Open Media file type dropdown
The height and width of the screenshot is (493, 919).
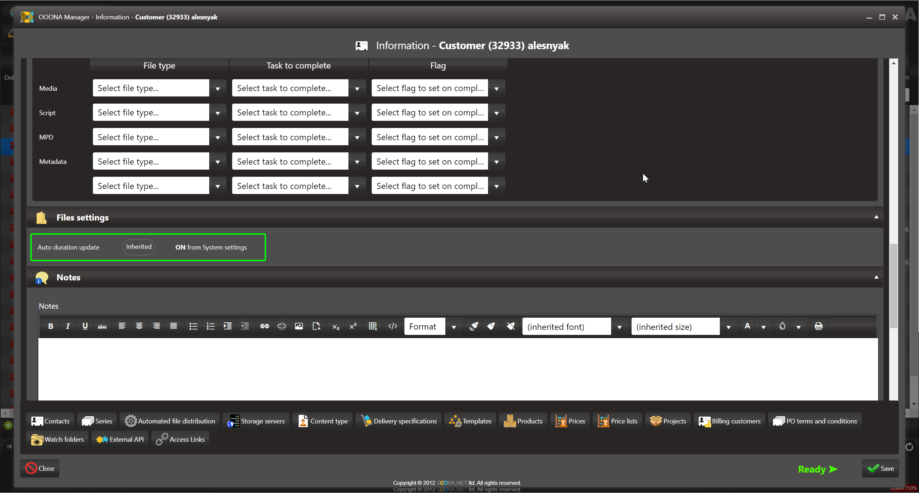[217, 89]
